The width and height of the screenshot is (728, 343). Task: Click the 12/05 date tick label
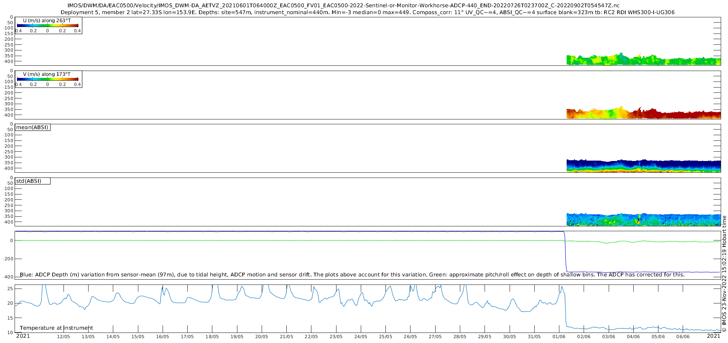(x=63, y=337)
